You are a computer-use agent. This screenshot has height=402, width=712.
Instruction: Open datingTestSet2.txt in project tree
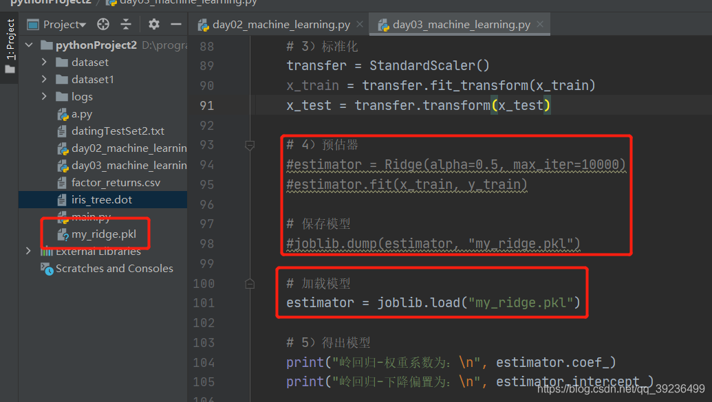118,131
